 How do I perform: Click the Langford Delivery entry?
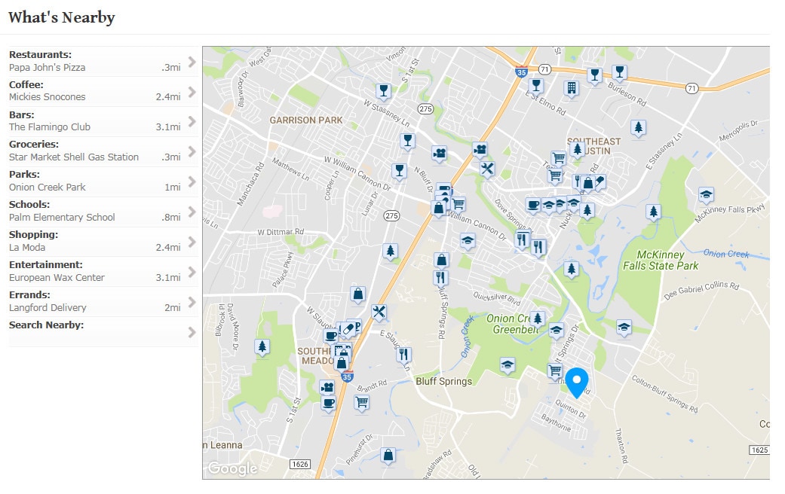48,308
